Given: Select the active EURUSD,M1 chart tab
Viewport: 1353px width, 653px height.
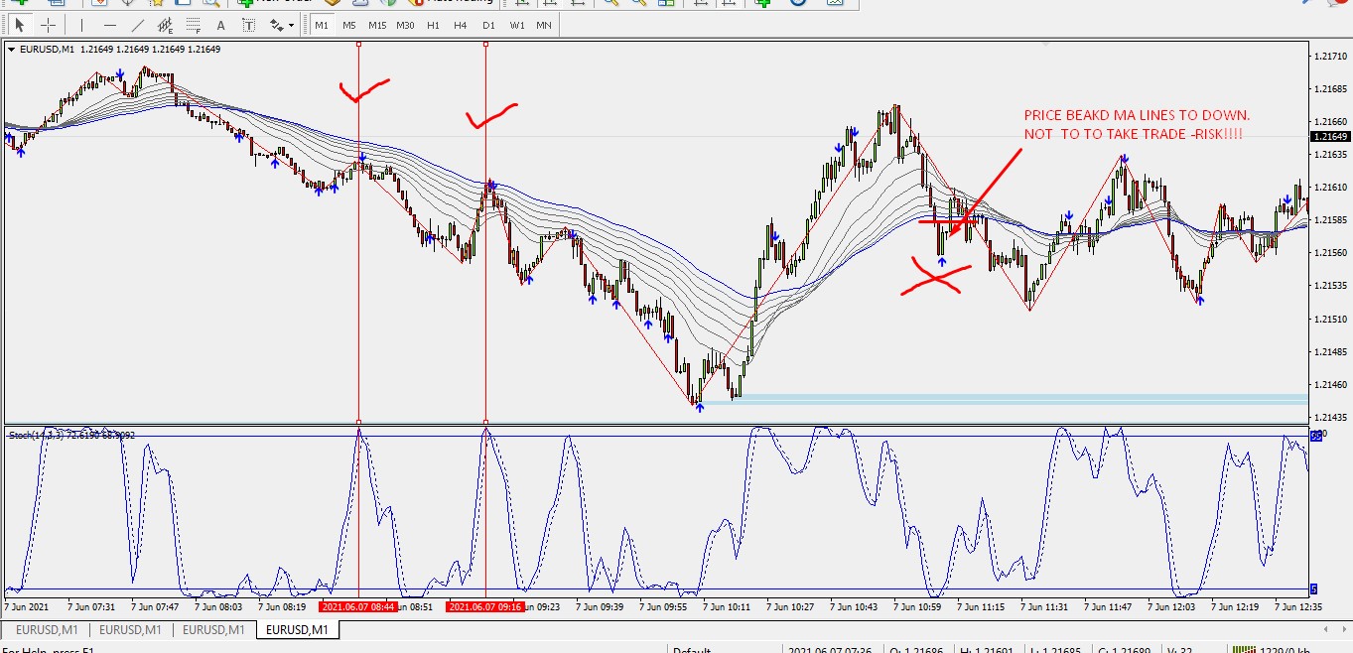Looking at the screenshot, I should 299,629.
